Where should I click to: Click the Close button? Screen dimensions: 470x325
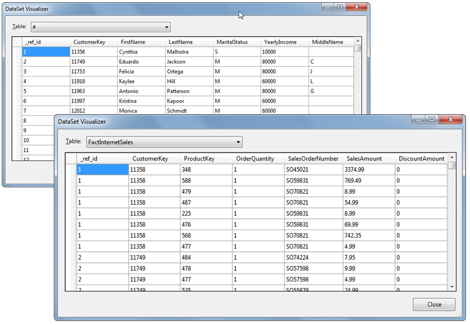point(434,304)
